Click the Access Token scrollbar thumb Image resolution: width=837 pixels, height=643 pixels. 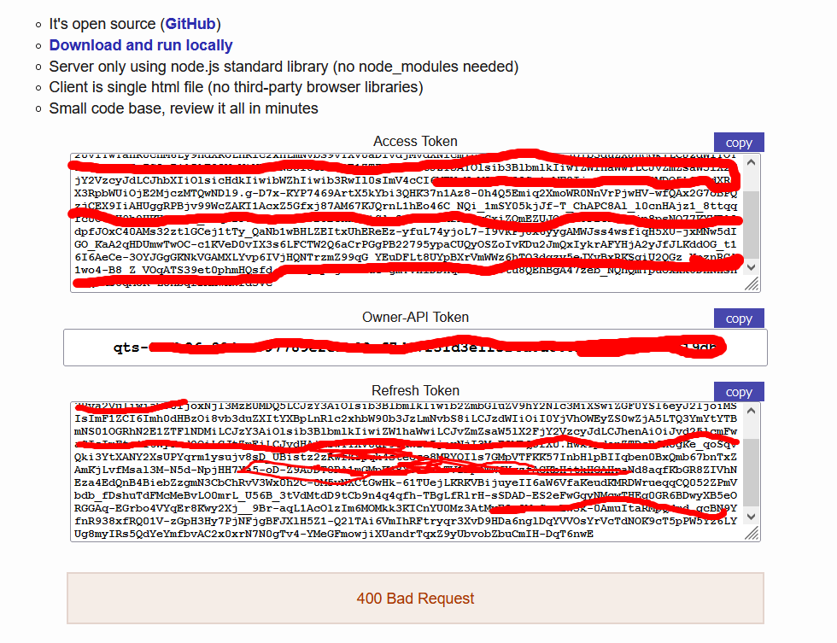[x=751, y=225]
